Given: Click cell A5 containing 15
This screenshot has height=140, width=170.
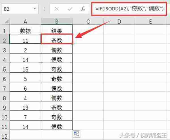Looking at the screenshot, I should [x=25, y=68].
